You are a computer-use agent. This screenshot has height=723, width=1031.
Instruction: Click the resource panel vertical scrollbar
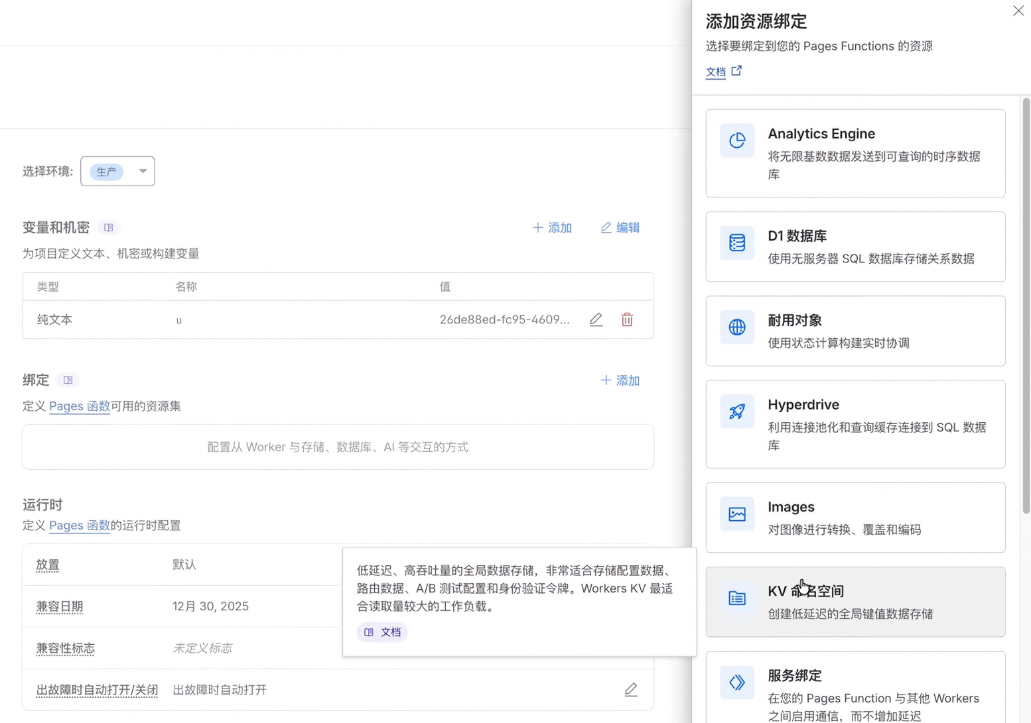(1026, 306)
